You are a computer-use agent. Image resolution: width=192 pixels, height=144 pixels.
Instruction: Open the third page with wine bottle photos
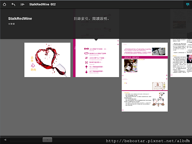click(x=145, y=77)
